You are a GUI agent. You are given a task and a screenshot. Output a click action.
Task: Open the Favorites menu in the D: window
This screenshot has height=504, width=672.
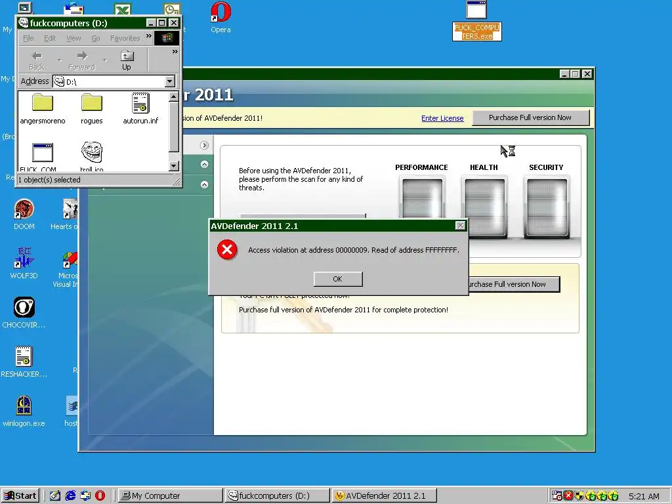pyautogui.click(x=125, y=38)
